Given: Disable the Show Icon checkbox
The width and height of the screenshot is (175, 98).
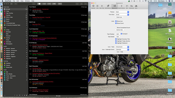Looking at the screenshot, I should click(x=116, y=21).
